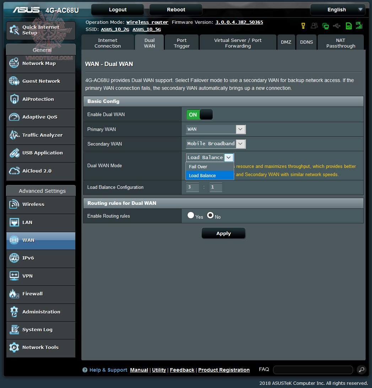Click the Administration gear icon
This screenshot has width=372, height=388.
point(14,312)
